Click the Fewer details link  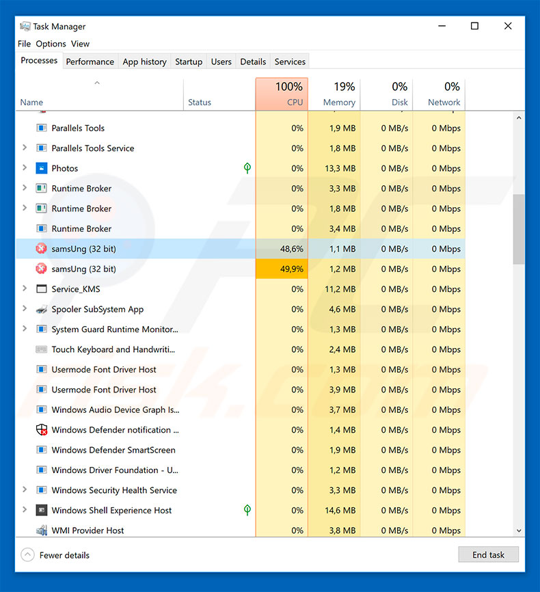[x=64, y=555]
